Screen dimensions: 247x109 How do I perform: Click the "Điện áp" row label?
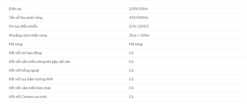15,9
